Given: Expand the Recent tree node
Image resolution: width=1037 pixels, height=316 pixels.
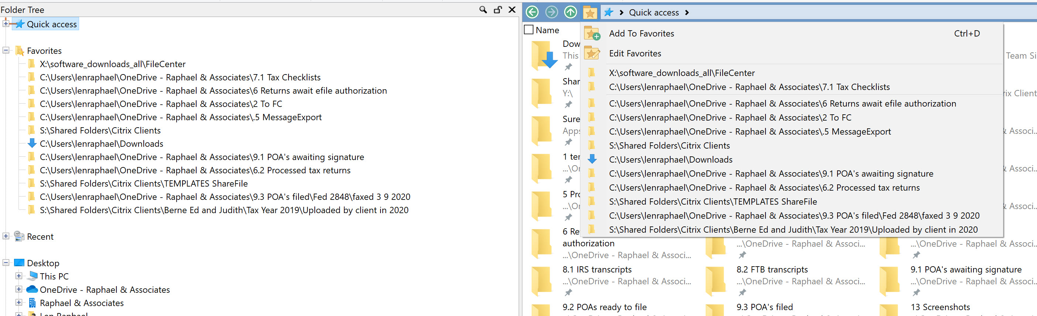Looking at the screenshot, I should click(x=6, y=236).
